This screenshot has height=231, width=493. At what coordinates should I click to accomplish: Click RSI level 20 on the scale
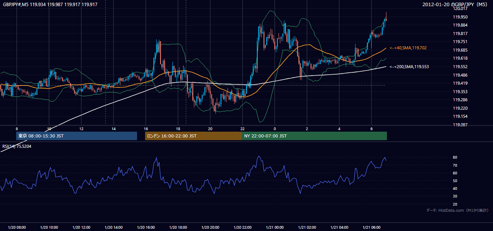tap(455, 204)
